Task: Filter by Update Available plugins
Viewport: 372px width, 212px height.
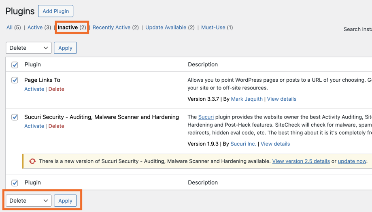Action: pyautogui.click(x=166, y=28)
